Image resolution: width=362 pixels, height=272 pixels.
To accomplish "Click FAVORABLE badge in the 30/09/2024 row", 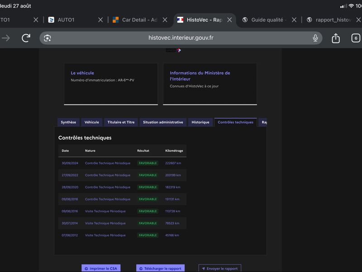I will [x=148, y=163].
